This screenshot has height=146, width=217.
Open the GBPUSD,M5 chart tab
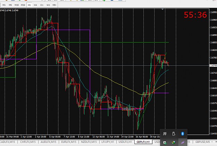point(202,142)
